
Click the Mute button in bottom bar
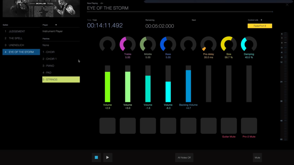pyautogui.click(x=257, y=158)
